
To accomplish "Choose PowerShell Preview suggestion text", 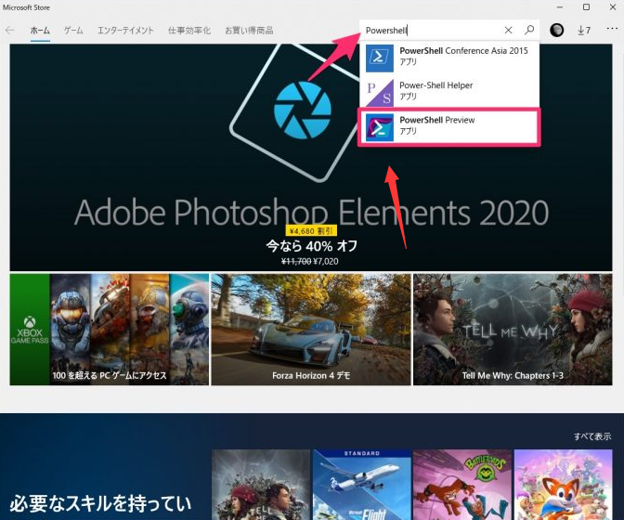I will coord(437,120).
